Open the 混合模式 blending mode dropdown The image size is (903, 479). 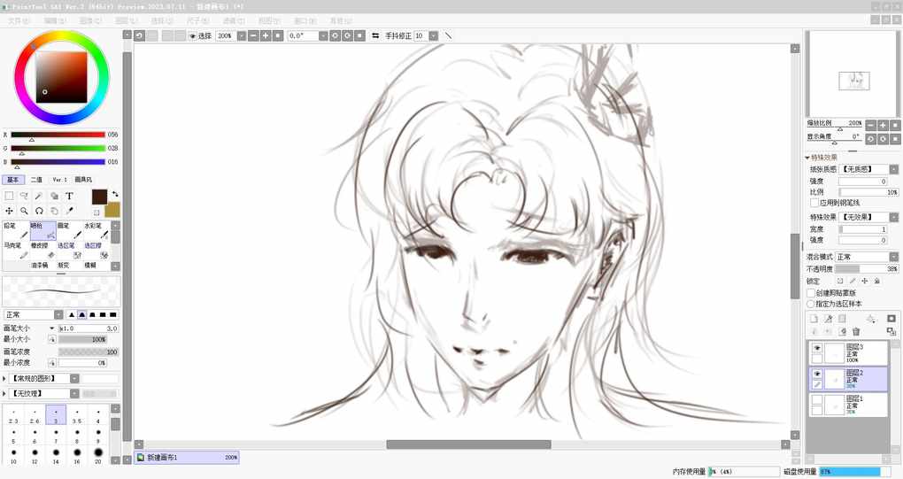point(867,257)
